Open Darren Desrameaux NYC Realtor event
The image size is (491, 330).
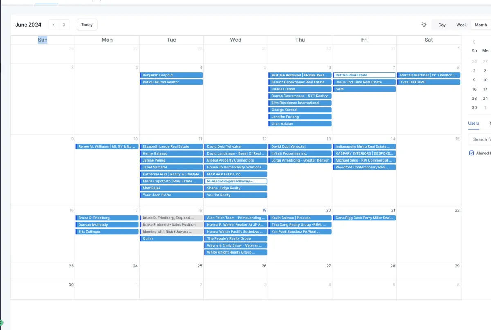pos(300,96)
